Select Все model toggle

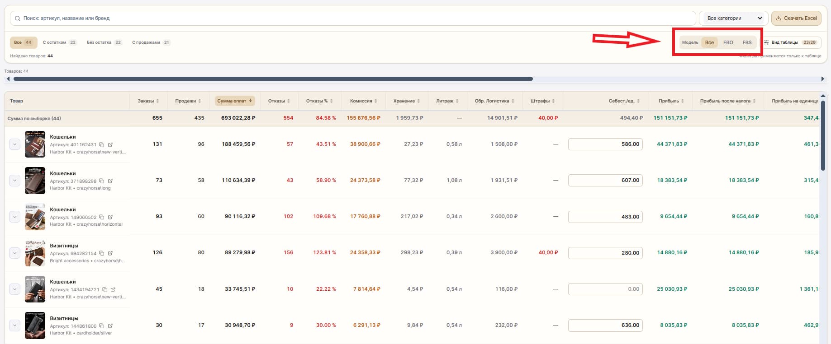coord(709,42)
